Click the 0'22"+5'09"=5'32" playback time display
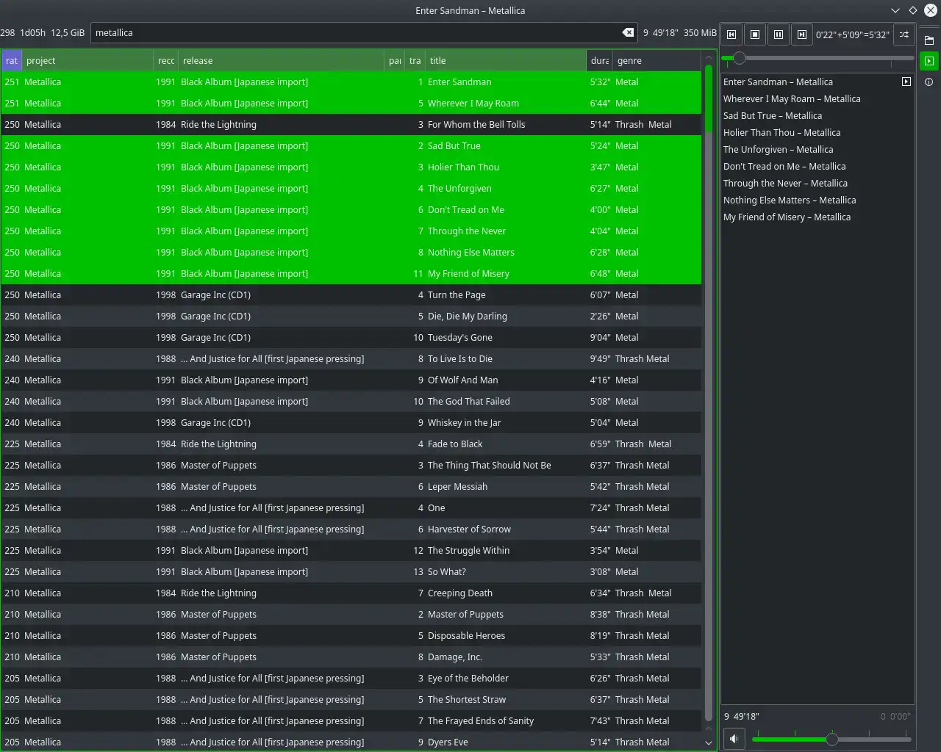Image resolution: width=941 pixels, height=752 pixels. [853, 35]
